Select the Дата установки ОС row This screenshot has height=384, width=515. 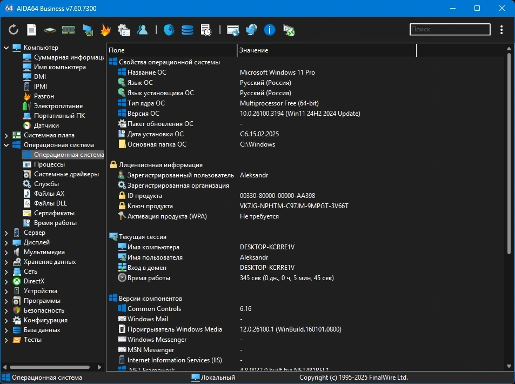click(305, 134)
